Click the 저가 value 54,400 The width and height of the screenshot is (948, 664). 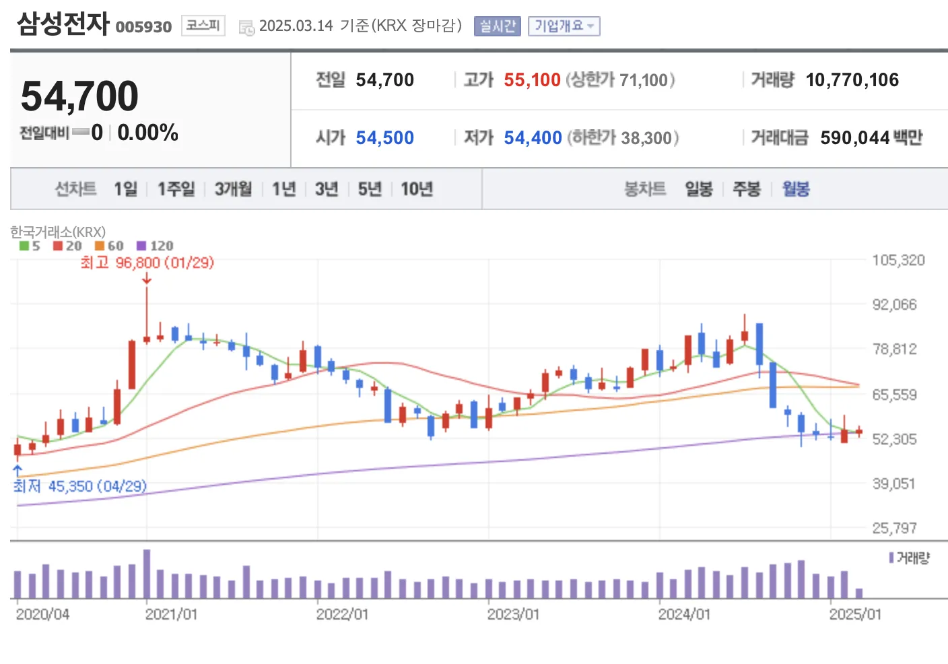533,138
